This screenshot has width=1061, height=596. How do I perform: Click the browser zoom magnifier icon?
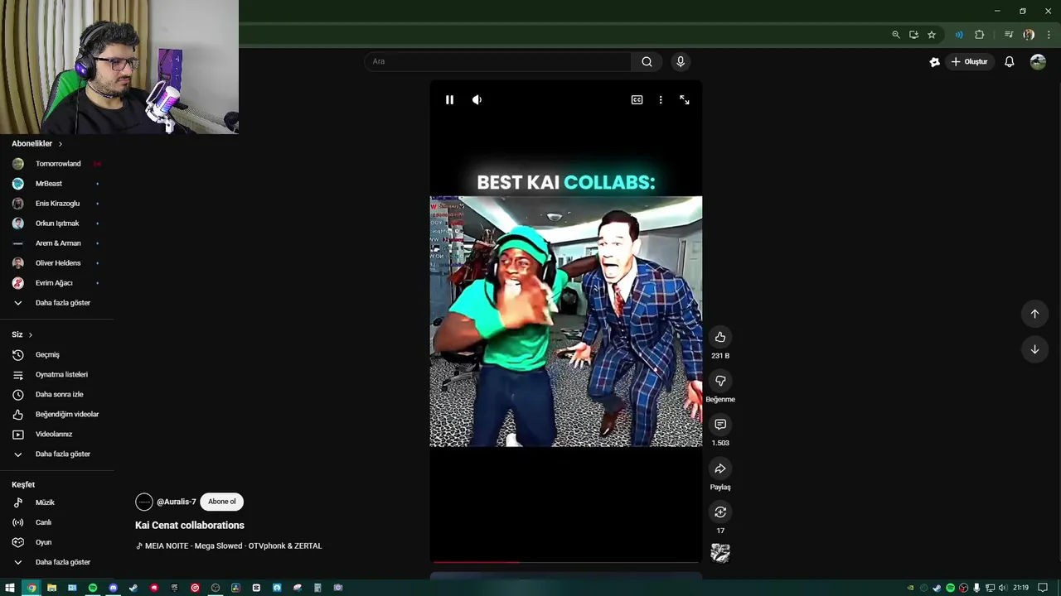point(896,35)
